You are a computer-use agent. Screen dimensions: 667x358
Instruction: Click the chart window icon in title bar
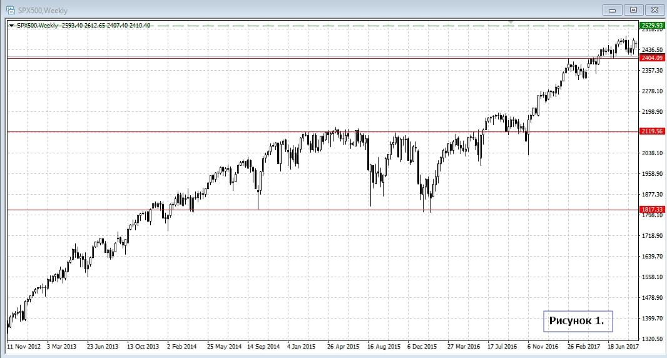(x=11, y=11)
